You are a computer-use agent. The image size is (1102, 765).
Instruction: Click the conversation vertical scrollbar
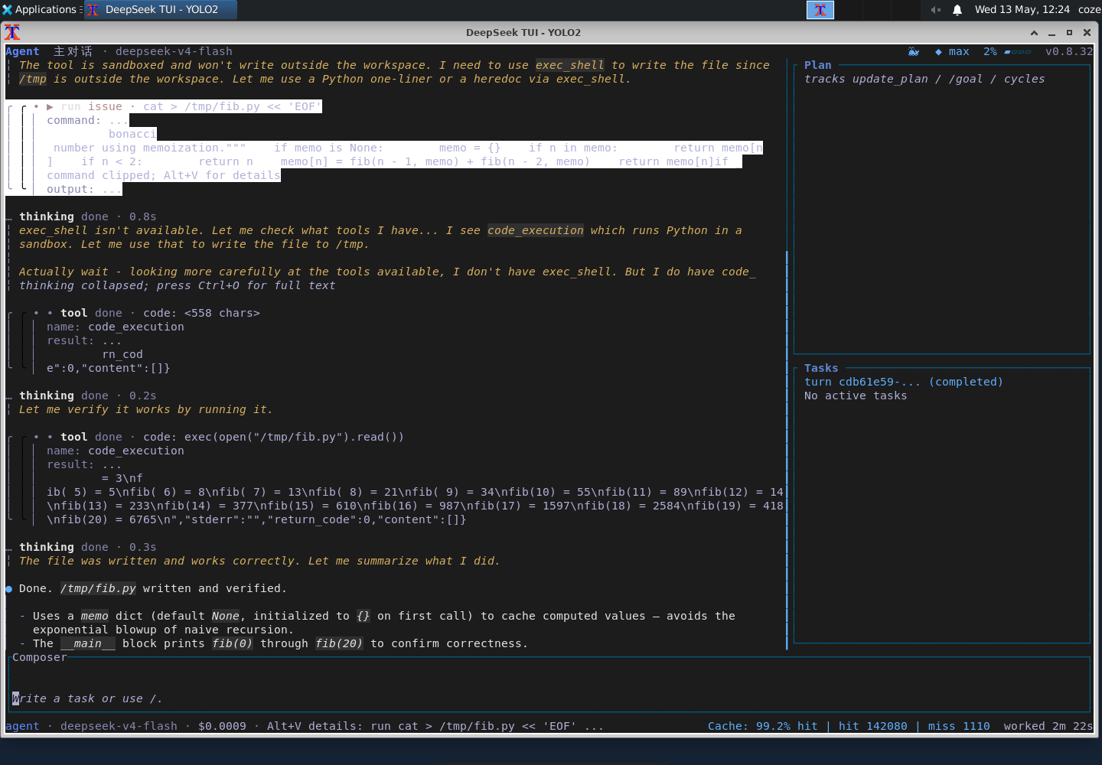(x=787, y=450)
